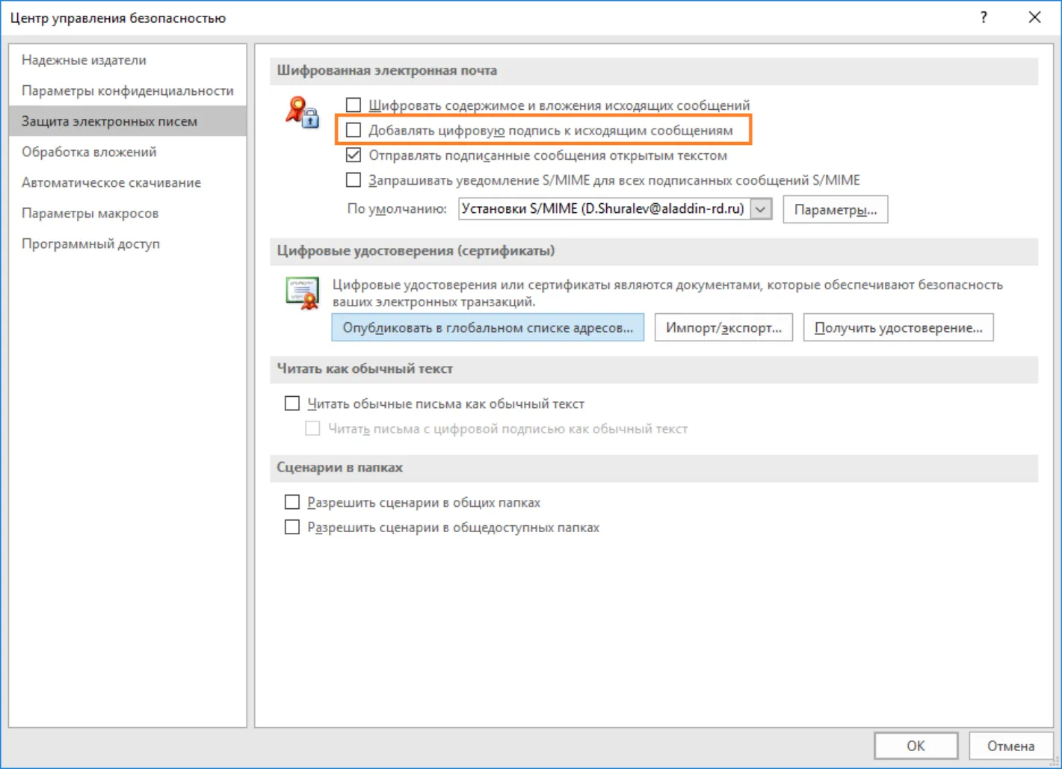Open the 'Импорт/экспорт...' dialog
This screenshot has width=1062, height=769.
pyautogui.click(x=723, y=327)
